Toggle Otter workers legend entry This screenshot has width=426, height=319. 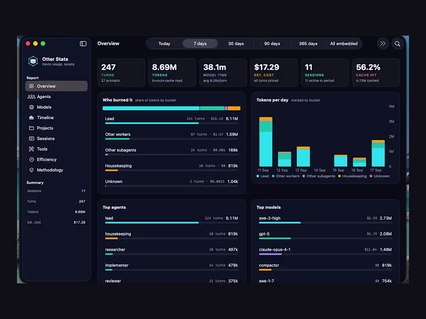click(285, 176)
